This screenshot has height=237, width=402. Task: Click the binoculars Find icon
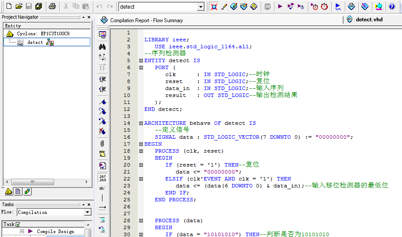coord(102,47)
